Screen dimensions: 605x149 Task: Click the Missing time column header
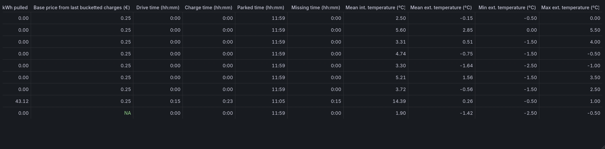(x=315, y=8)
